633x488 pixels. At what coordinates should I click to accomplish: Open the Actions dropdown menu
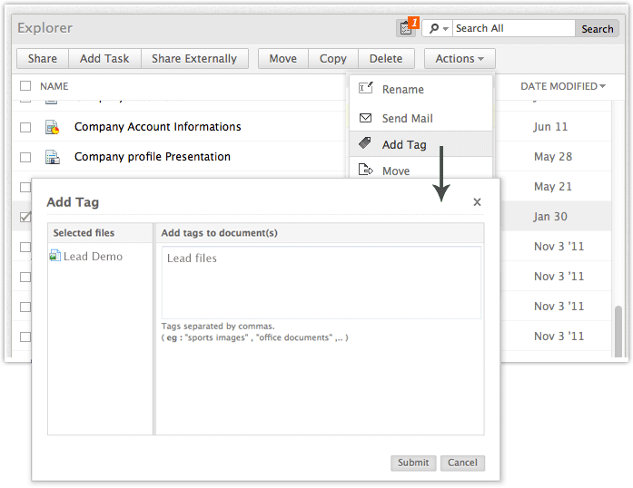459,59
